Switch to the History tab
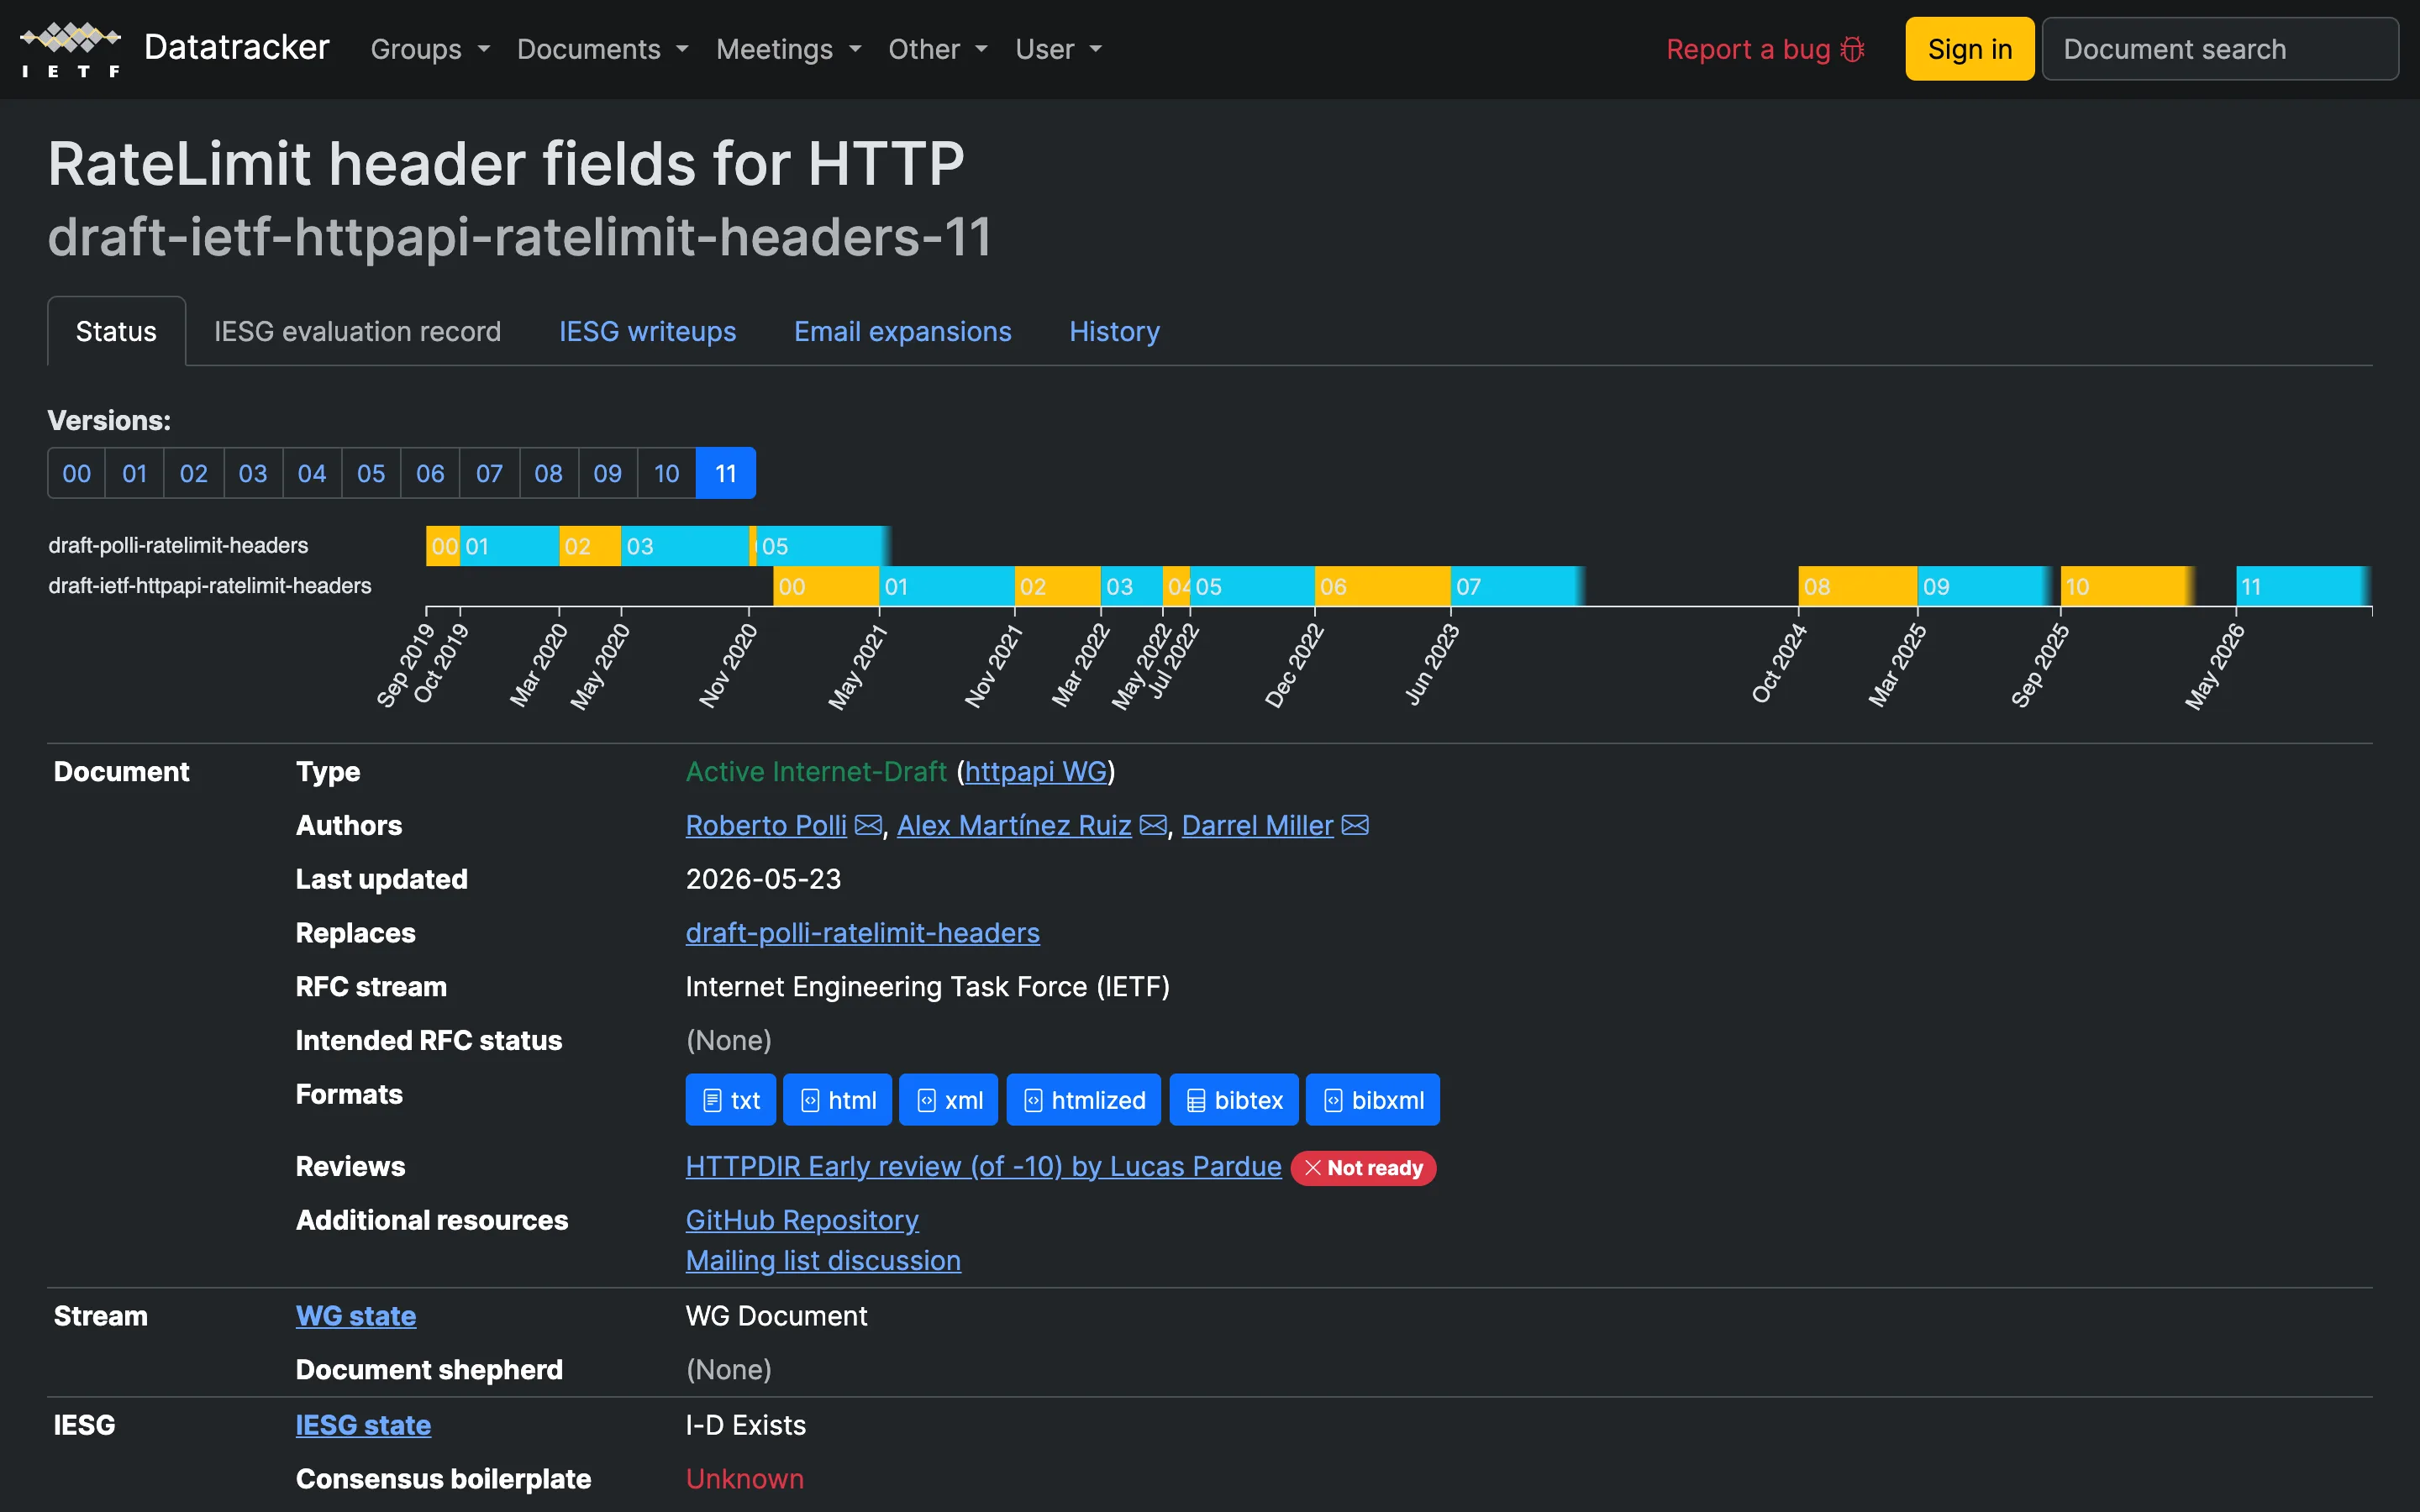This screenshot has height=1512, width=2420. pos(1114,331)
